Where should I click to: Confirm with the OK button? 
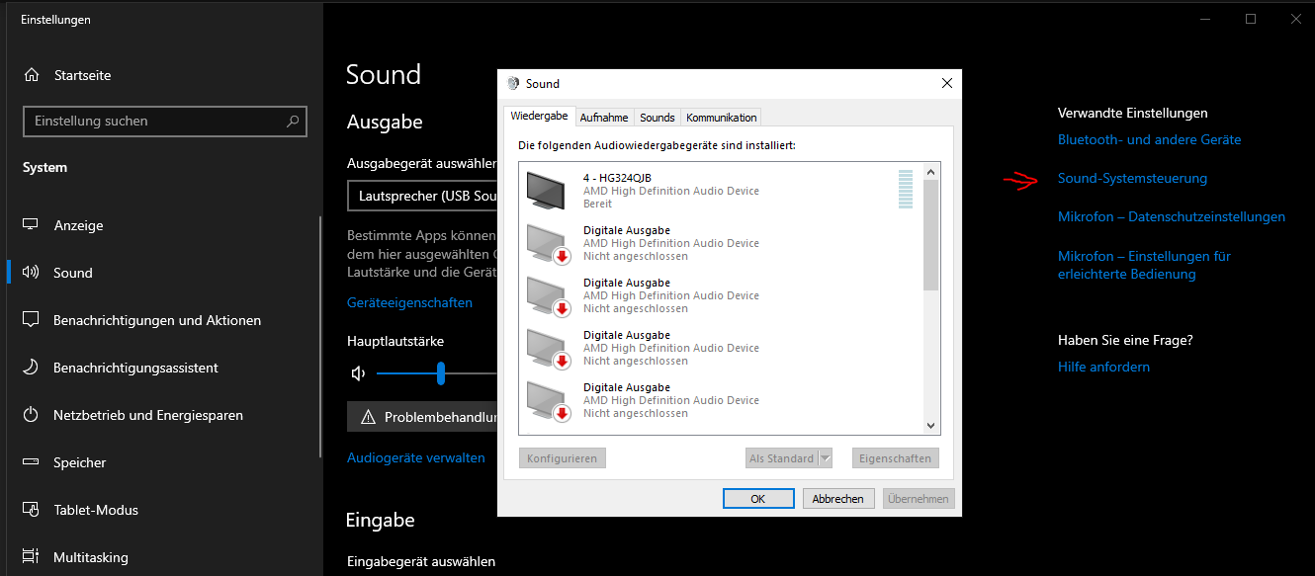(758, 499)
